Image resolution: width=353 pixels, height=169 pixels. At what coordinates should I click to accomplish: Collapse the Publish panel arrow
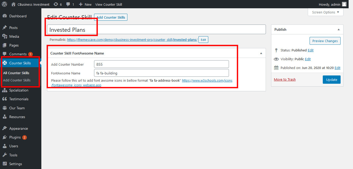pyautogui.click(x=339, y=29)
